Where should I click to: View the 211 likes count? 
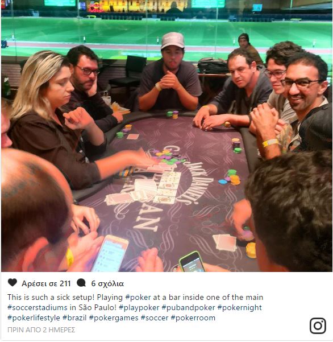coord(46,283)
